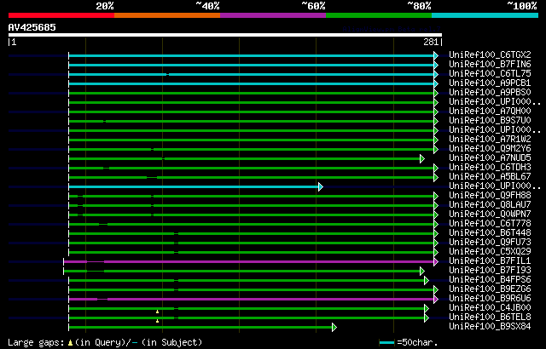Select the UniRef100_A9PCB1 hit label
546x349 pixels.
(490, 83)
